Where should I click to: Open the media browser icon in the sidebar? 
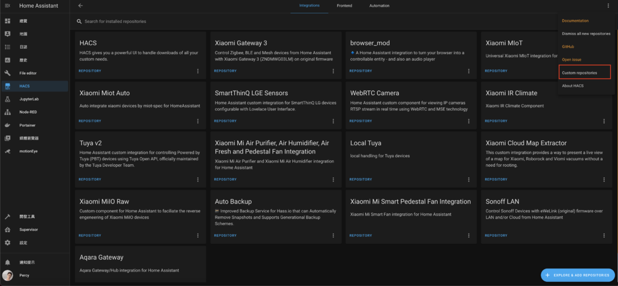point(7,138)
